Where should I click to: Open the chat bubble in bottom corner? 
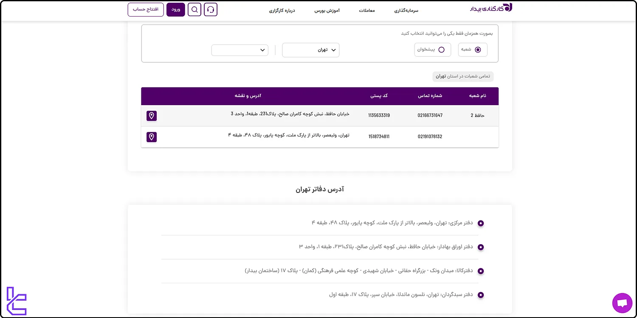(x=622, y=303)
